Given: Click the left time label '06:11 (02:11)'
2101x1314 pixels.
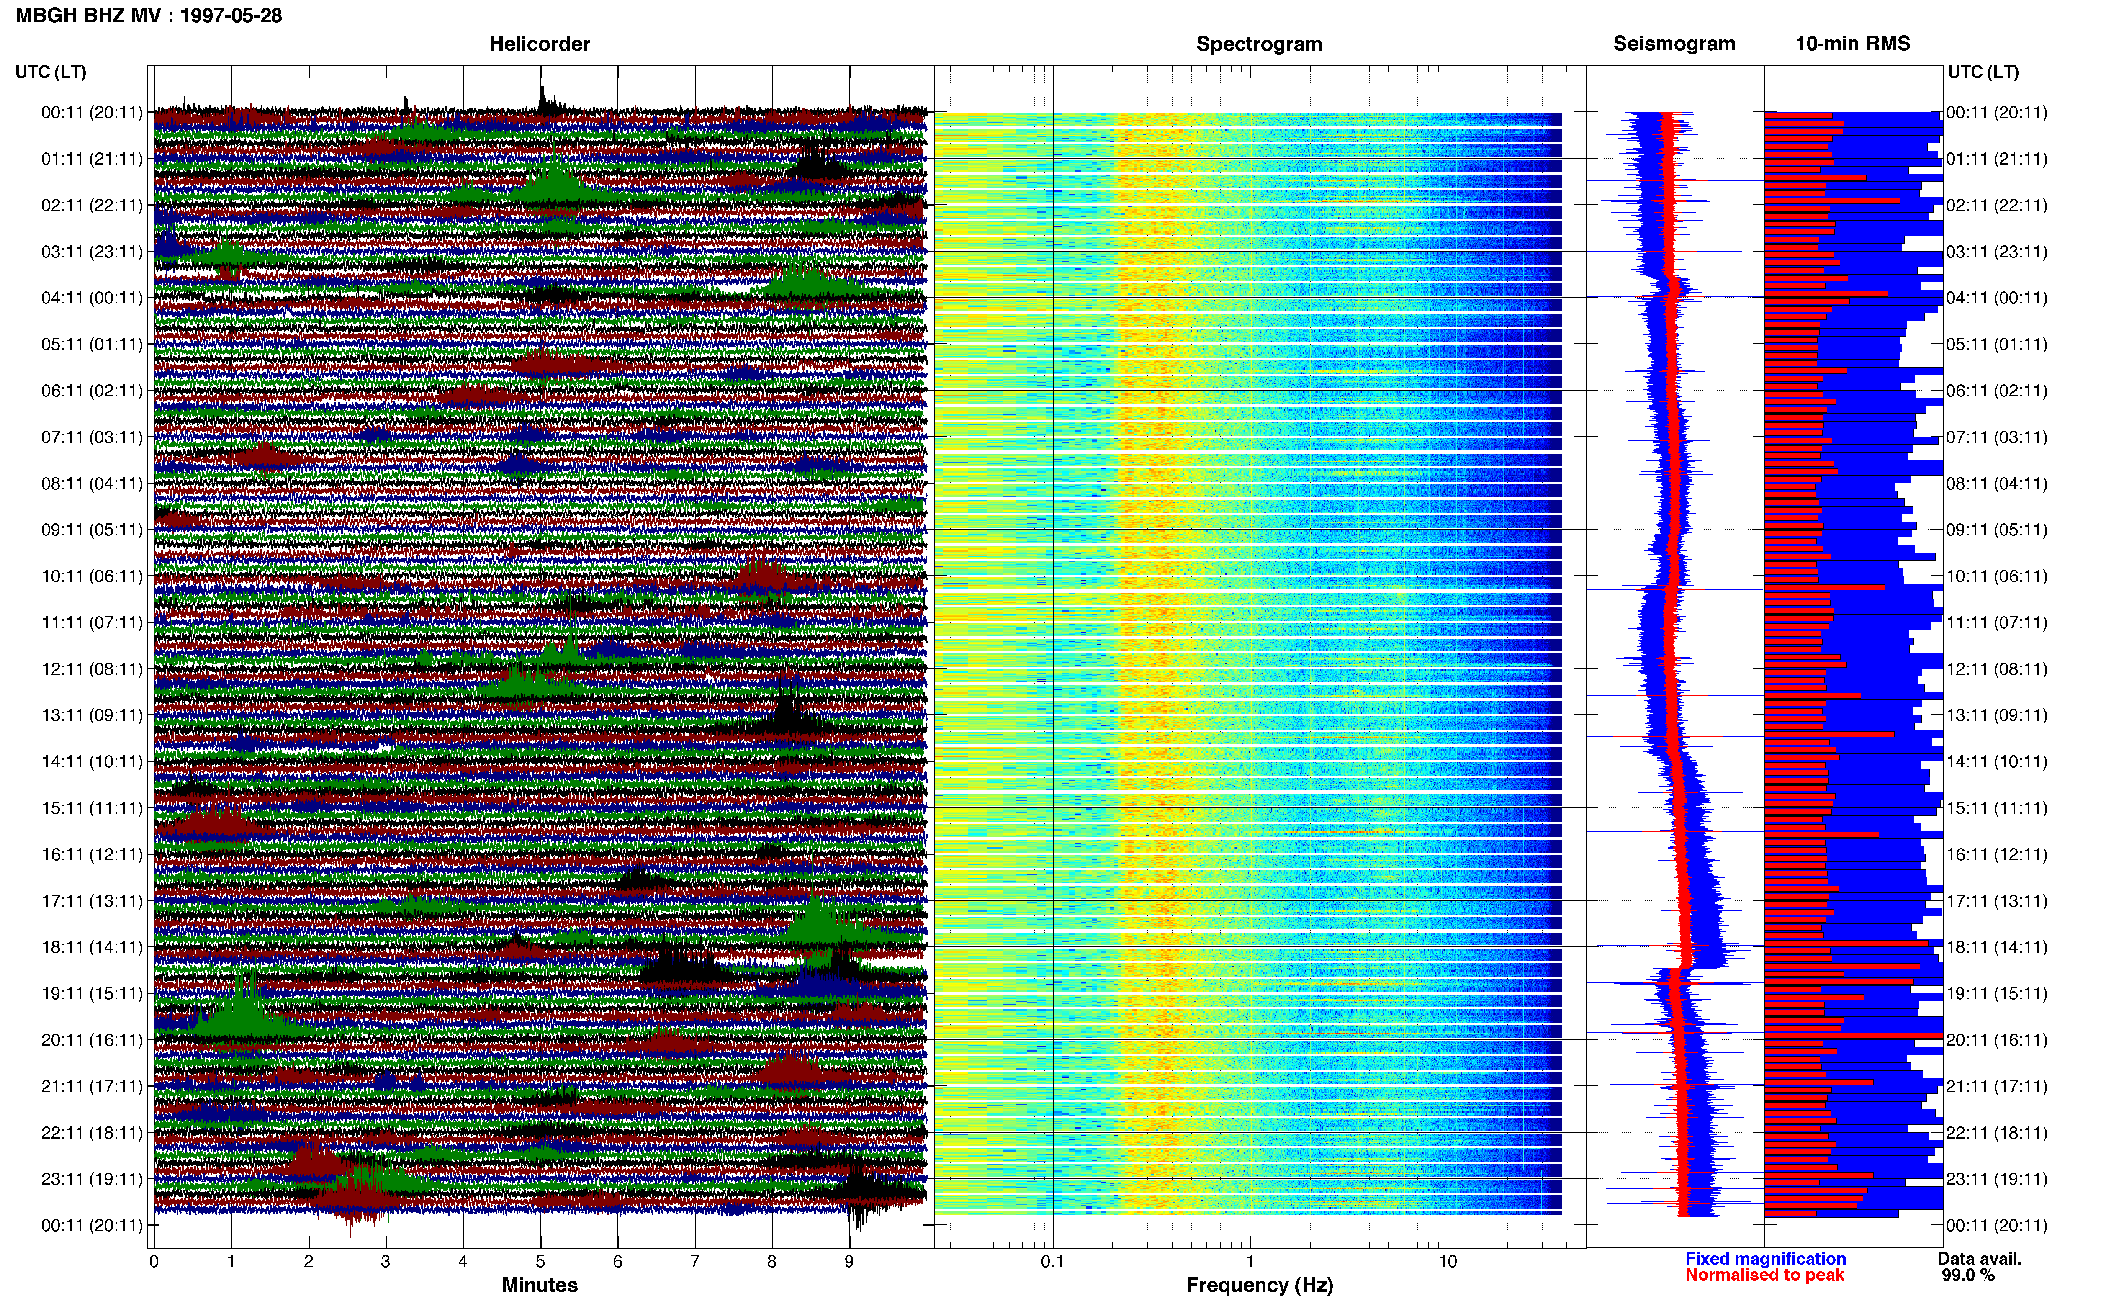Looking at the screenshot, I should [92, 391].
